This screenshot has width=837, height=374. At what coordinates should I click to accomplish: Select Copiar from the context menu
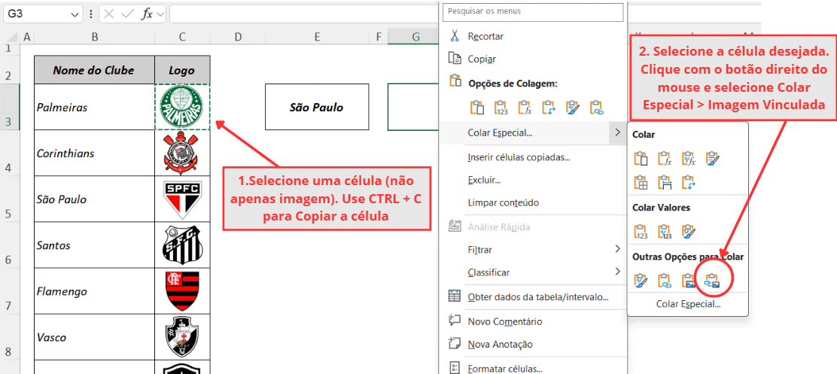pos(482,59)
